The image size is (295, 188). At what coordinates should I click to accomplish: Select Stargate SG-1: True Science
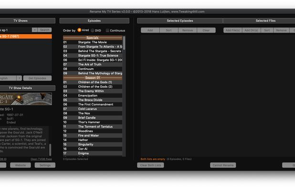93,55
